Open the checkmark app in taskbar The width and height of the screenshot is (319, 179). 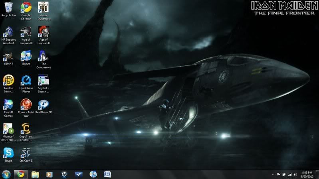point(79,174)
